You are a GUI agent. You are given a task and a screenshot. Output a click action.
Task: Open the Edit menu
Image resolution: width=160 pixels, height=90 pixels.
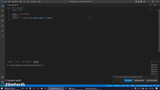pos(9,1)
